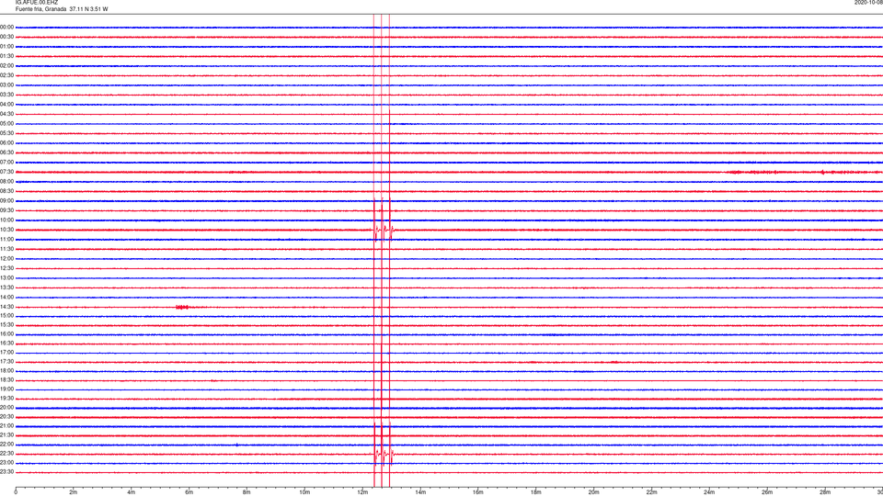Click the 28m axis tick label

coord(825,492)
